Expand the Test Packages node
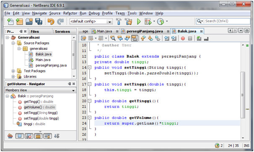The image size is (254, 152). [13, 71]
